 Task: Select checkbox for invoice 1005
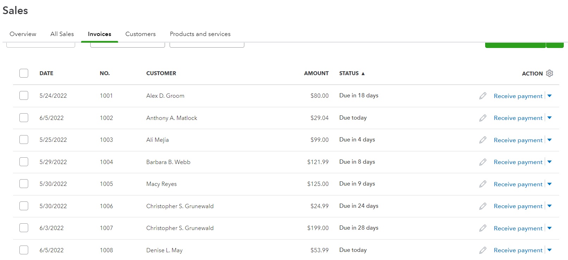tap(24, 184)
